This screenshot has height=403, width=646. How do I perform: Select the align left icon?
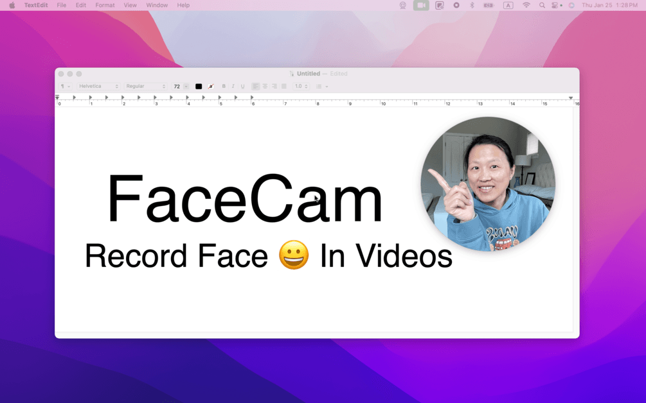(x=256, y=86)
